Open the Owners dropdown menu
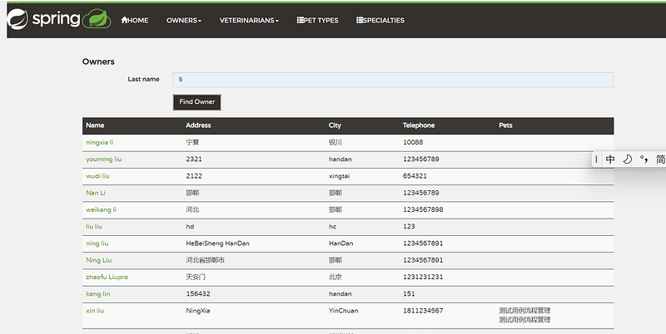 pyautogui.click(x=184, y=20)
